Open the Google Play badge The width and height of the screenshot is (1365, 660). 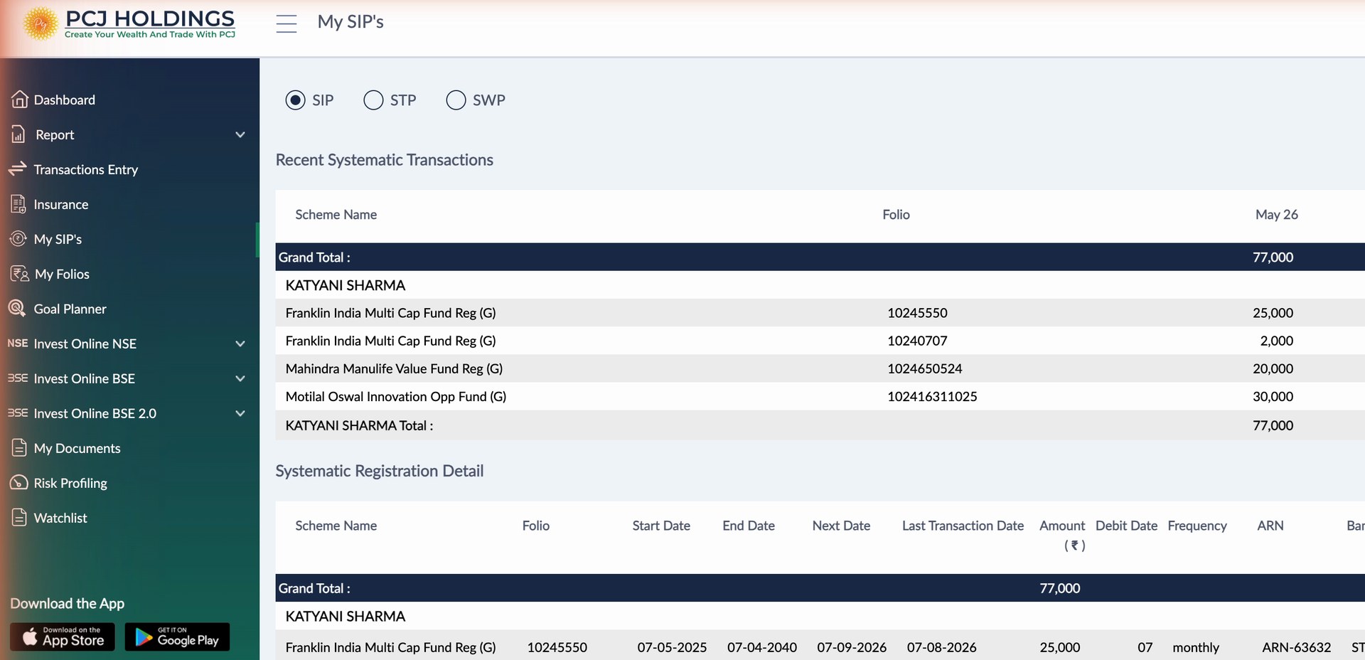177,637
